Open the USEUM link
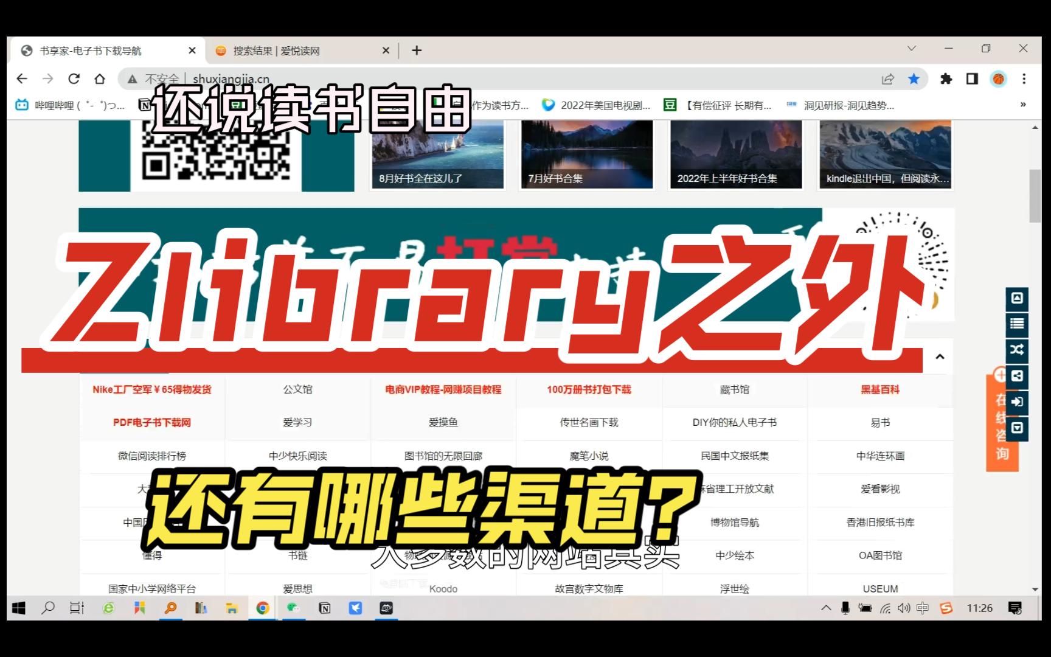 (880, 589)
